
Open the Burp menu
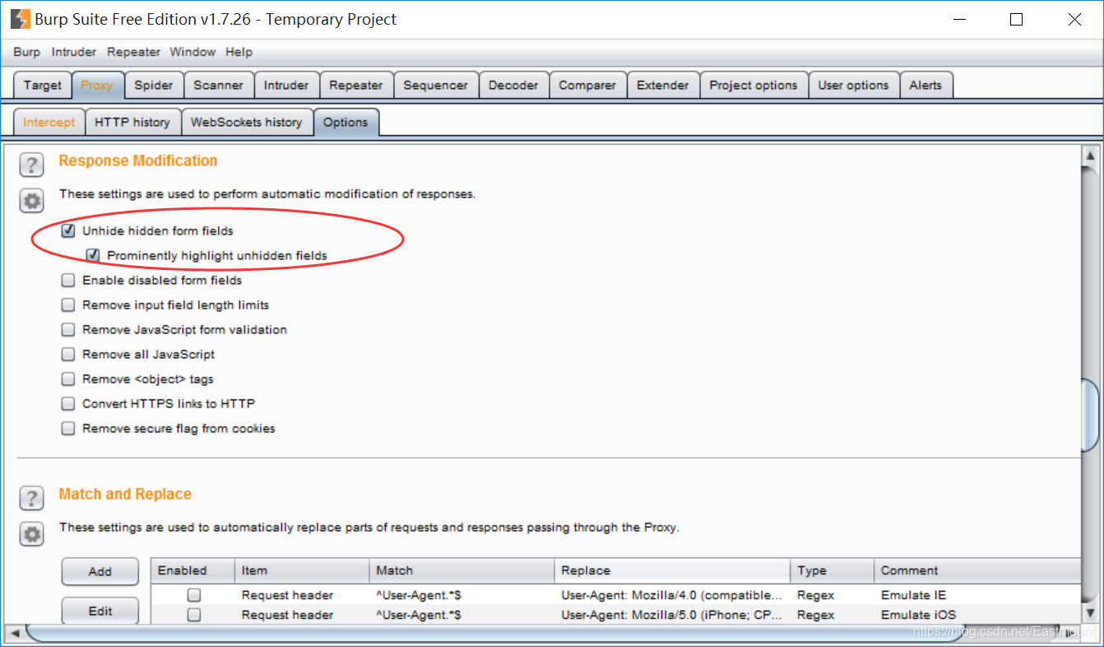click(x=26, y=52)
